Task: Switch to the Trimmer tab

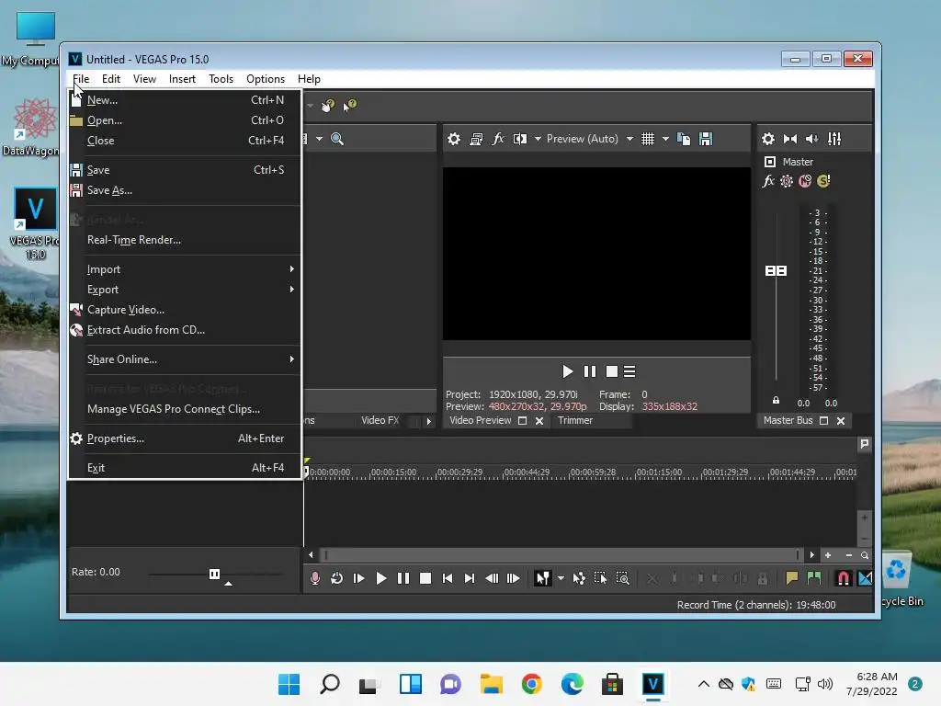Action: click(575, 420)
